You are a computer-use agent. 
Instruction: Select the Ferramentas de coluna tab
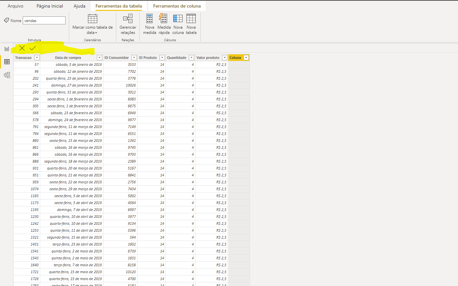coord(177,6)
